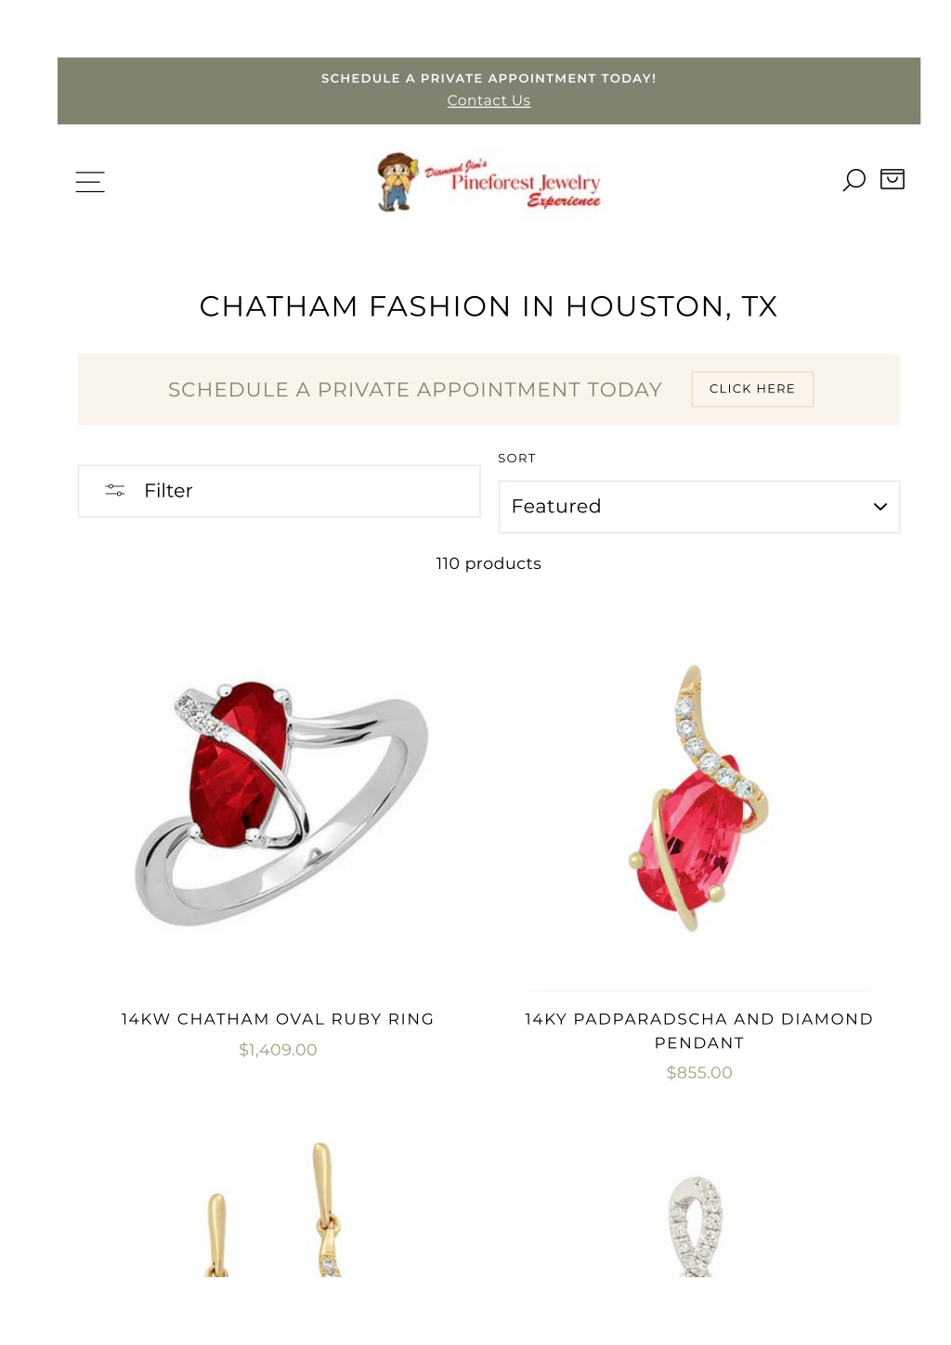
Task: Follow the Contact Us link
Action: [x=489, y=100]
